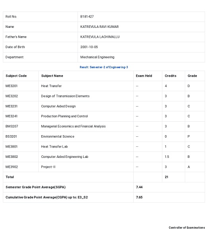Click the Heat Transfer subject name
This screenshot has height=233, width=208.
pyautogui.click(x=51, y=86)
